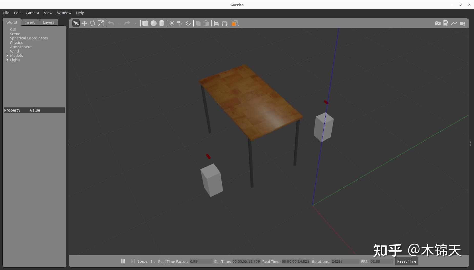Viewport: 474px width, 270px height.
Task: Pause the simulation
Action: 123,261
